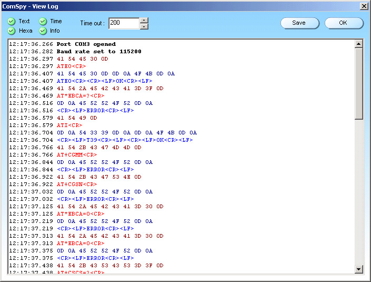This screenshot has height=282, width=371.
Task: Click the 'AT+CGSN<CR>' log entry
Action: [x=77, y=184]
